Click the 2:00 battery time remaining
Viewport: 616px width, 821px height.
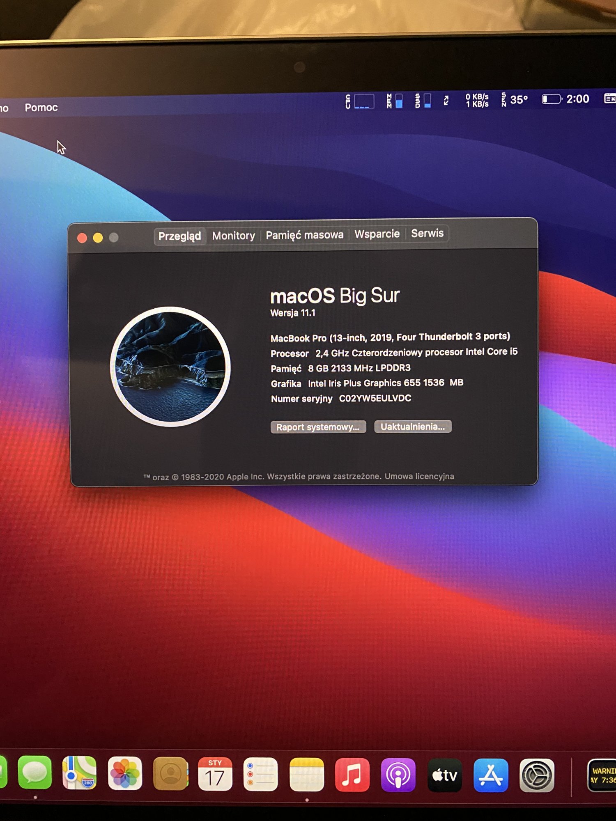[578, 99]
